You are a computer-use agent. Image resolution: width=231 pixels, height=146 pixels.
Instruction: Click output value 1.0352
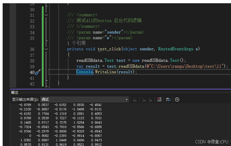click(26, 140)
